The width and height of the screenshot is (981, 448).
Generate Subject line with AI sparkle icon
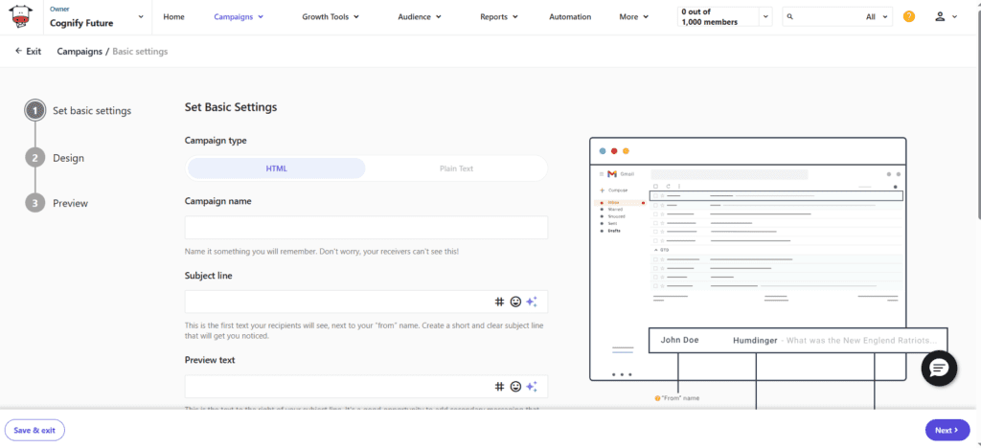[x=532, y=302]
